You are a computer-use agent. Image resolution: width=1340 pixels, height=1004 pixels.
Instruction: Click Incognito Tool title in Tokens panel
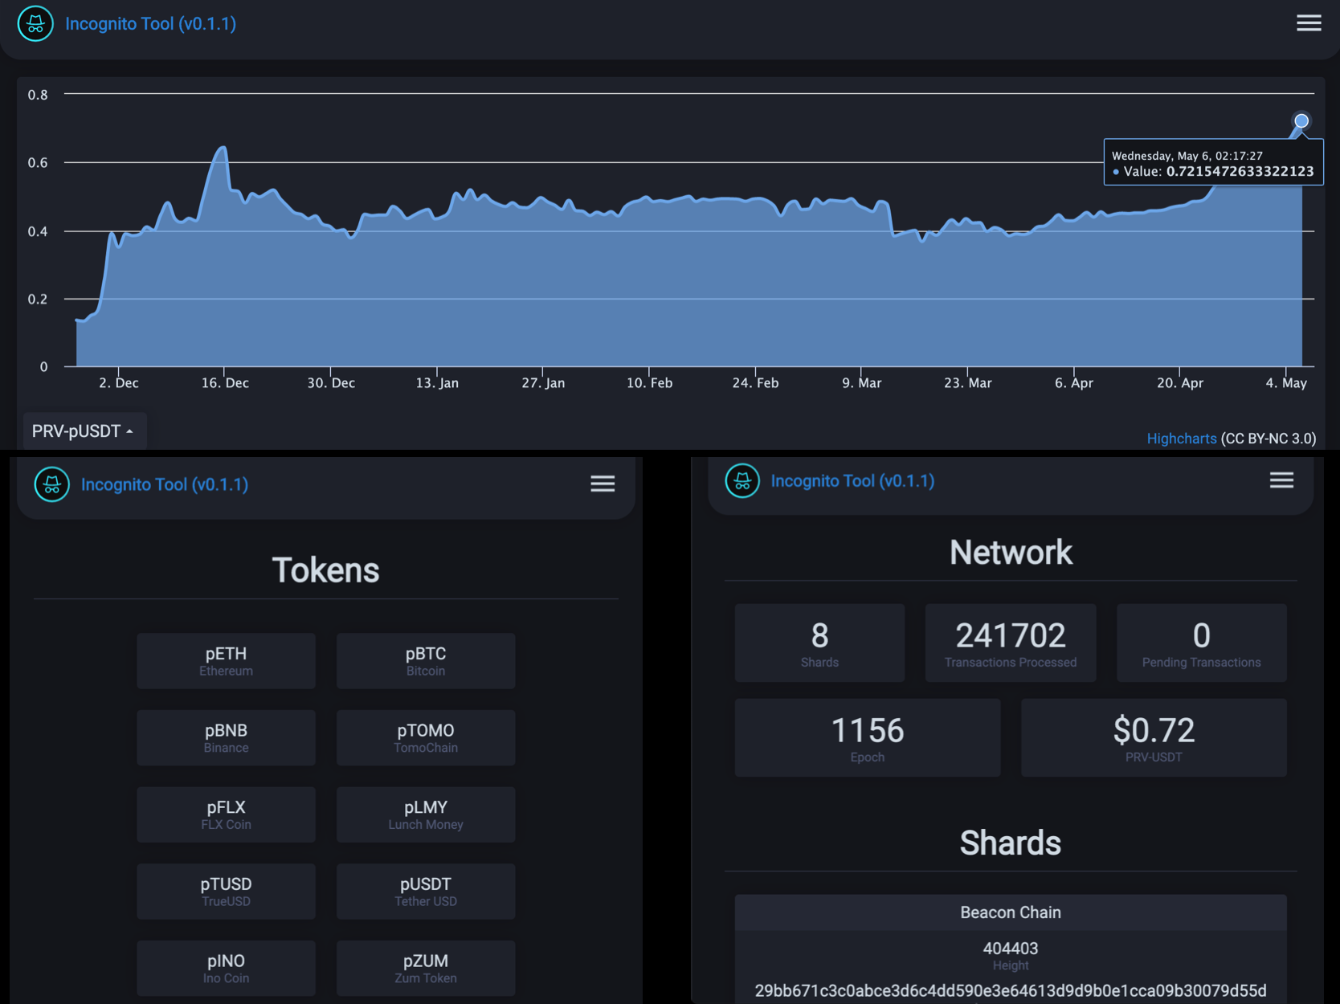[x=165, y=484]
